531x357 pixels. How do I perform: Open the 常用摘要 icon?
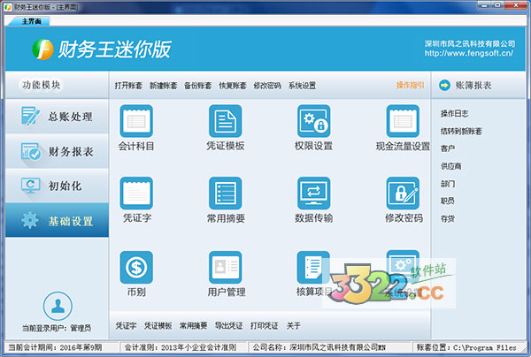[x=225, y=193]
